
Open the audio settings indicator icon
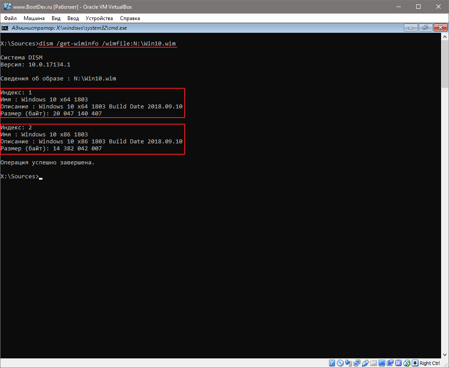pyautogui.click(x=348, y=363)
